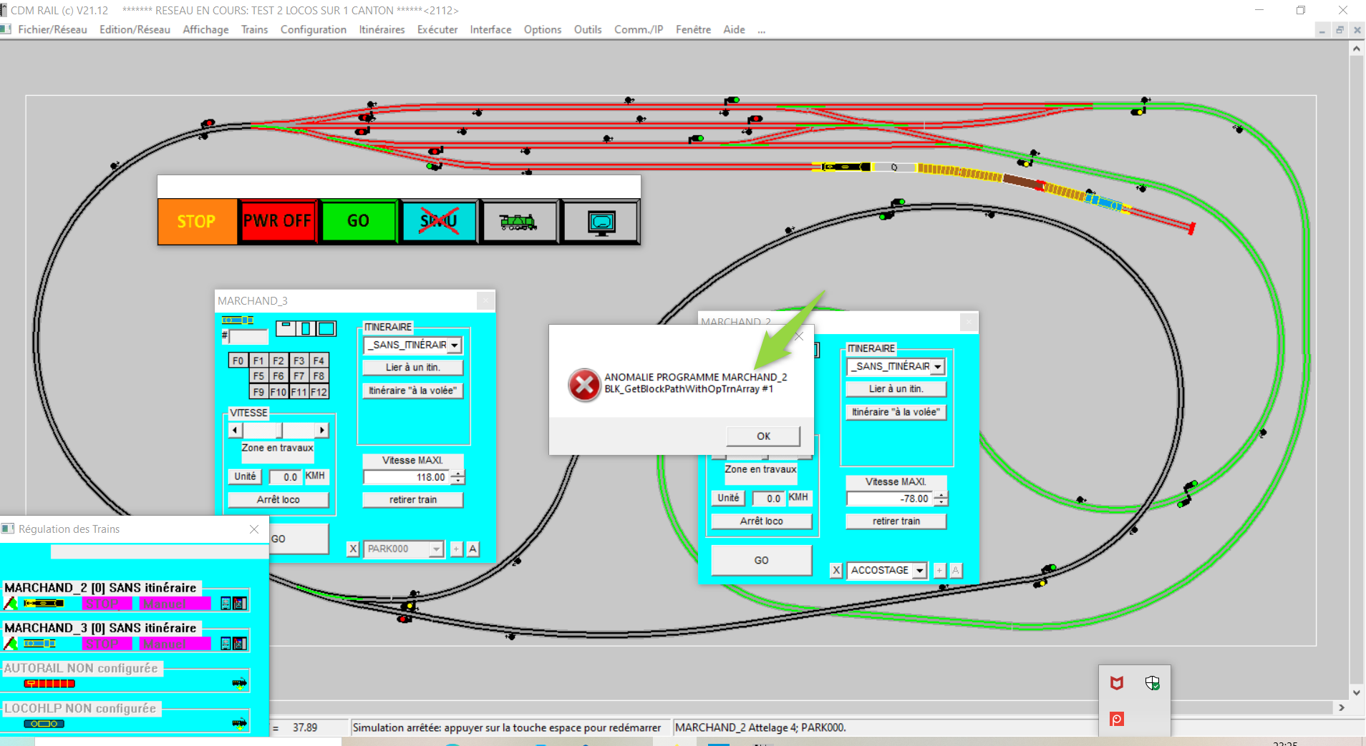Image resolution: width=1366 pixels, height=746 pixels.
Task: Click the orange STOP control button
Action: coord(197,222)
